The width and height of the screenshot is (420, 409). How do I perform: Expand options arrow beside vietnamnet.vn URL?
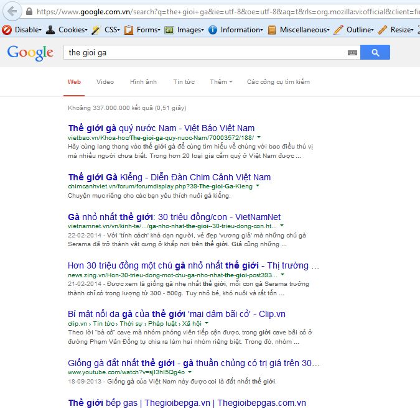point(282,226)
